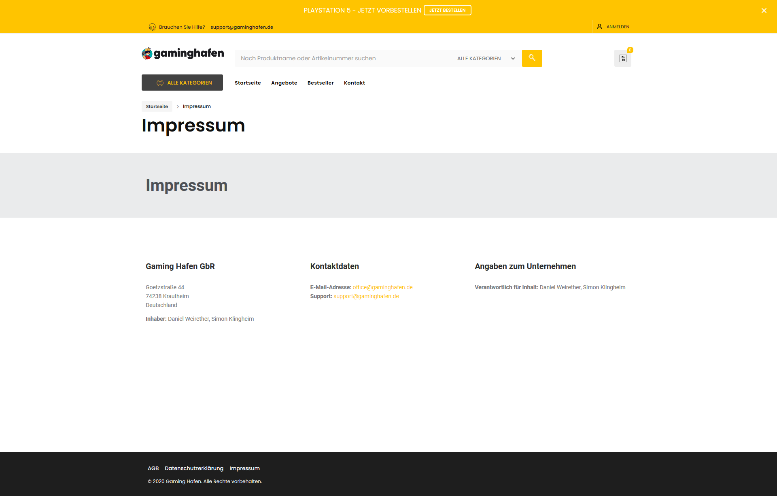
Task: Click the gaminghafen logo
Action: tap(183, 53)
